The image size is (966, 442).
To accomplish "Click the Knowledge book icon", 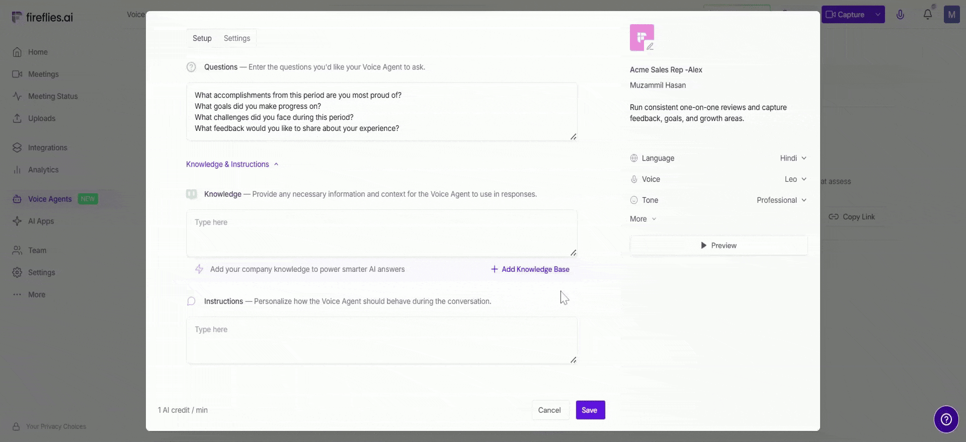I will click(x=191, y=194).
